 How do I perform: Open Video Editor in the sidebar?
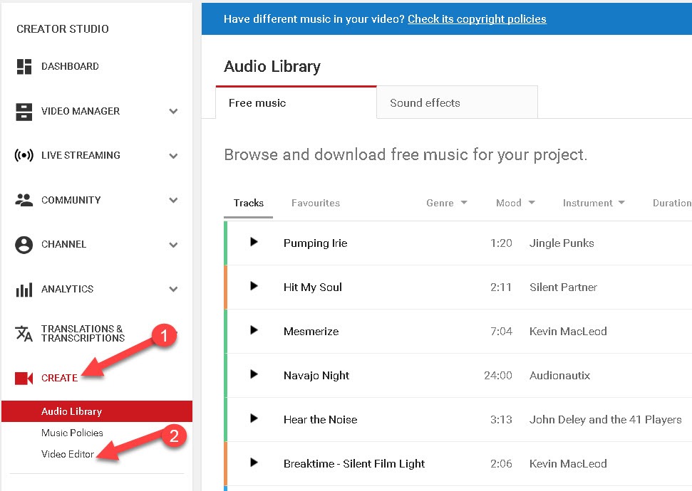[x=68, y=454]
